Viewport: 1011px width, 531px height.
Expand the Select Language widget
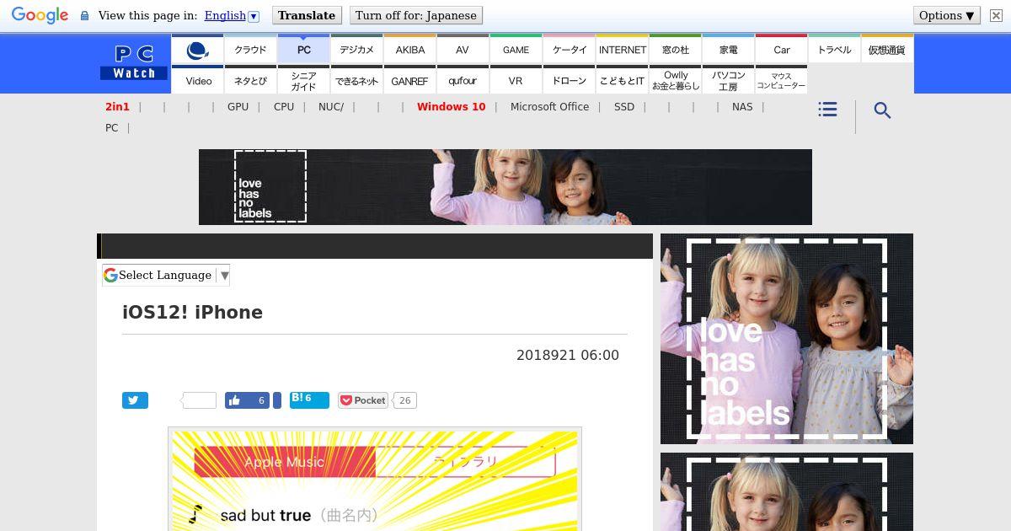point(167,275)
